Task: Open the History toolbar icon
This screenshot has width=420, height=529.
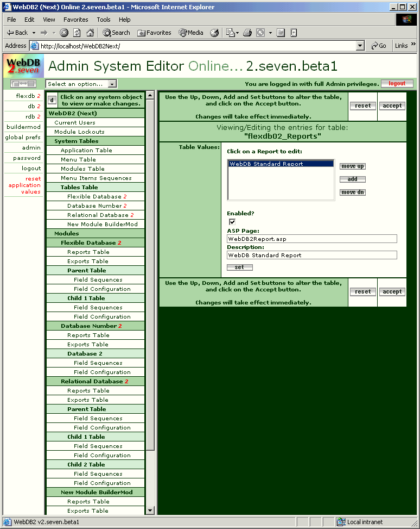Action: pos(214,33)
